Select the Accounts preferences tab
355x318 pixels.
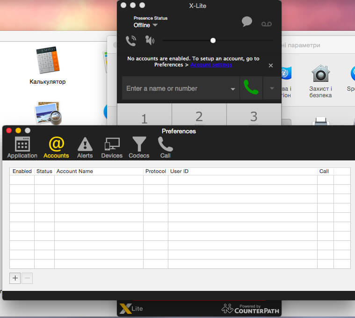[x=56, y=148]
